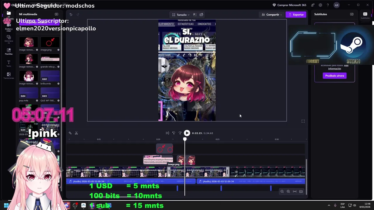This screenshot has height=210, width=374.
Task: Click the fit-to-frame icon beside Tamaño
Action: pos(195,15)
